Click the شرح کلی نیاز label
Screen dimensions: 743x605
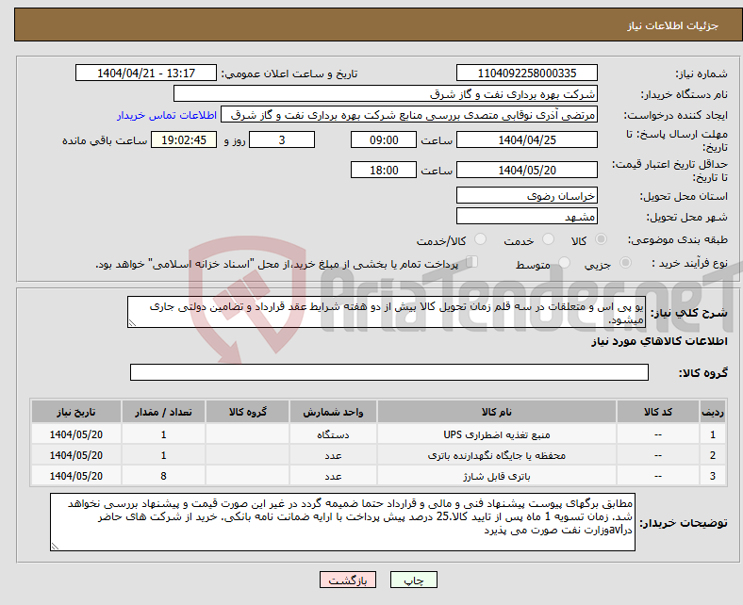[688, 313]
